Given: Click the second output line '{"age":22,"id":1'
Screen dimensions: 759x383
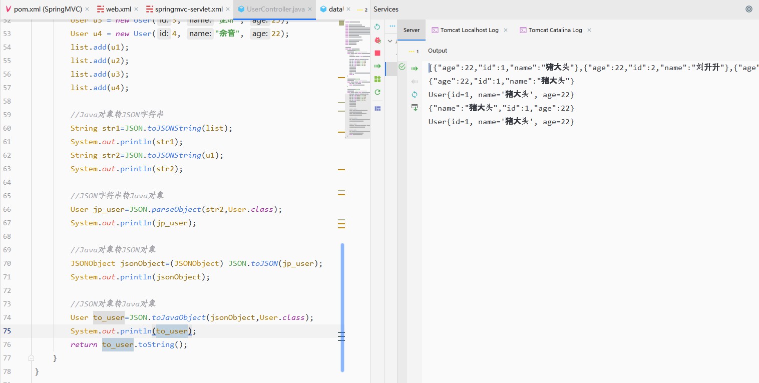Looking at the screenshot, I should coord(501,81).
